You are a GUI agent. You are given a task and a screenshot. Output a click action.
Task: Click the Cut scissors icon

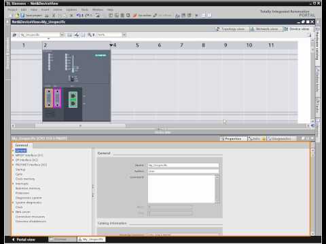tap(54, 16)
